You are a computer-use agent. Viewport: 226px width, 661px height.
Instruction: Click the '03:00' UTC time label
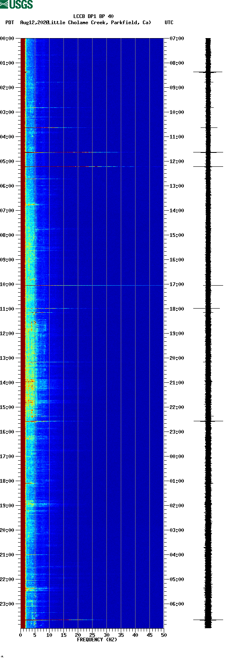[x=177, y=530]
